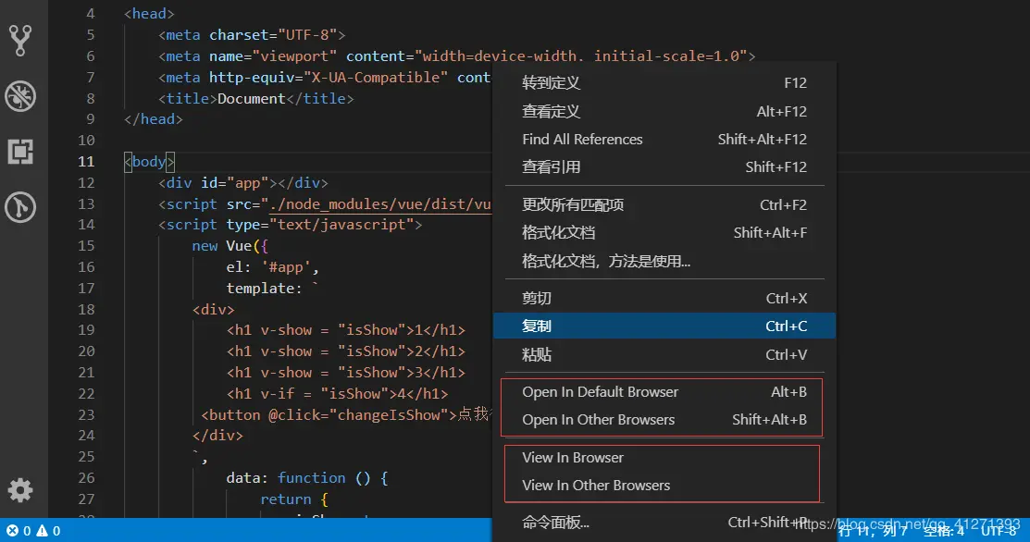Choose 查看定义 in the context menu

click(x=664, y=112)
